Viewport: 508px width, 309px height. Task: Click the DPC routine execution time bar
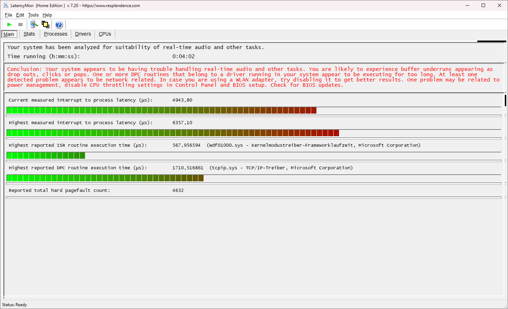pos(254,178)
